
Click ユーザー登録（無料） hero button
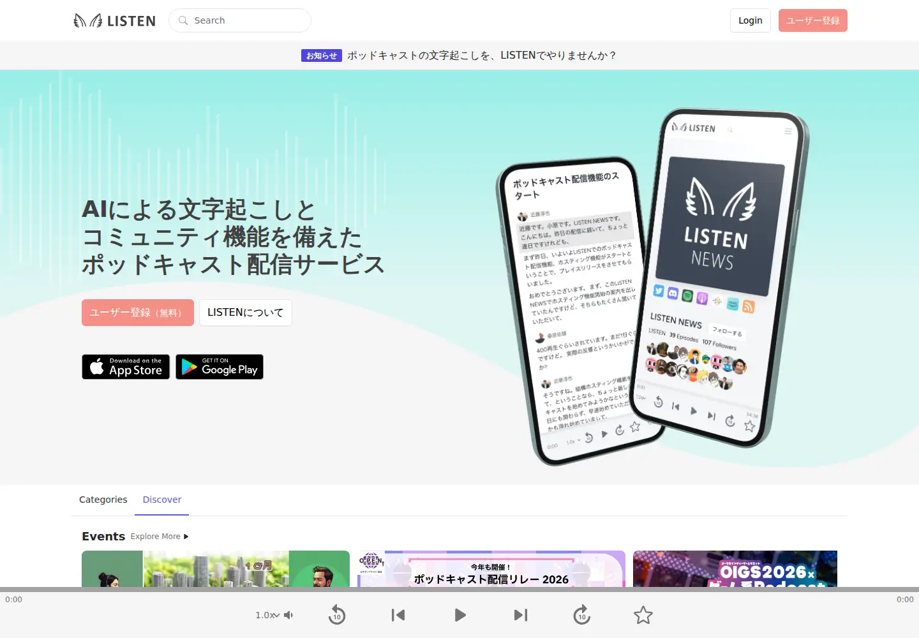click(138, 313)
